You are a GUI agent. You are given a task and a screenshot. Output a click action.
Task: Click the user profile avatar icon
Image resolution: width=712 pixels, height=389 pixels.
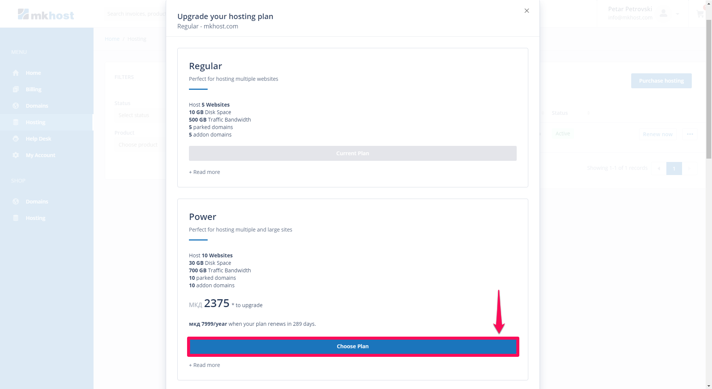(x=663, y=14)
